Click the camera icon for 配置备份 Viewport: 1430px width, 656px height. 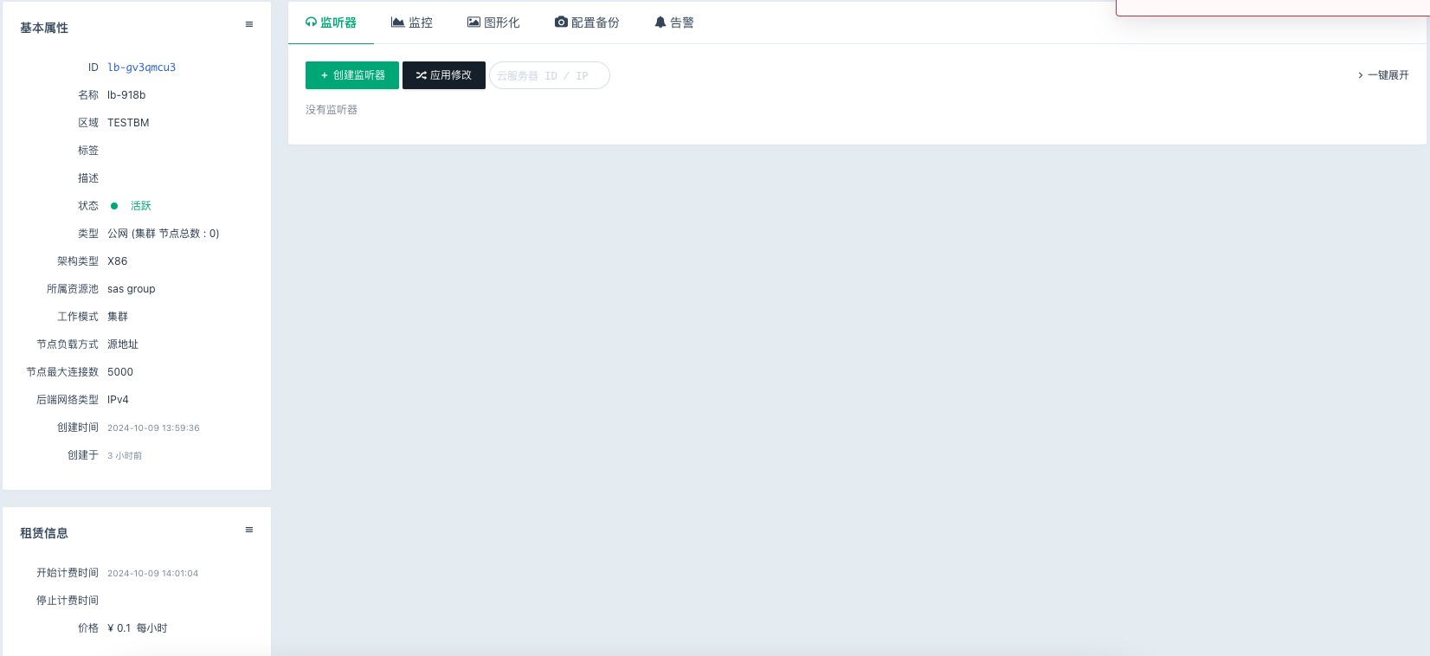[x=561, y=23]
